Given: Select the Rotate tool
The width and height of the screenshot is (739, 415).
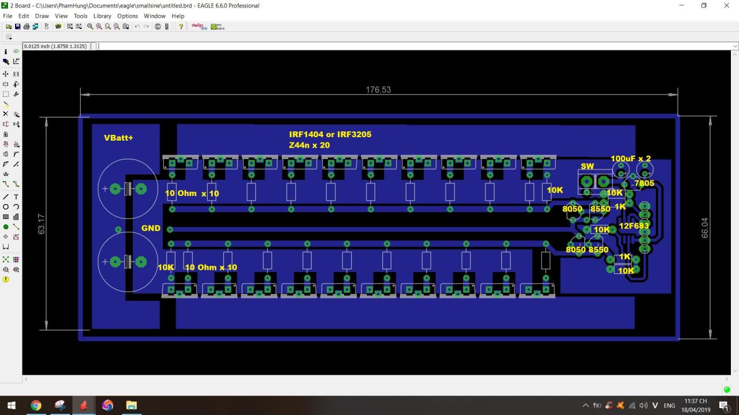Looking at the screenshot, I should pyautogui.click(x=16, y=84).
